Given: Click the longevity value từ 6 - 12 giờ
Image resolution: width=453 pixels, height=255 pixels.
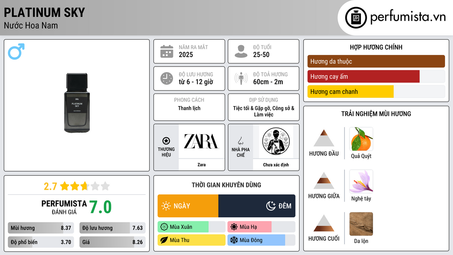Looking at the screenshot, I should click(196, 82).
